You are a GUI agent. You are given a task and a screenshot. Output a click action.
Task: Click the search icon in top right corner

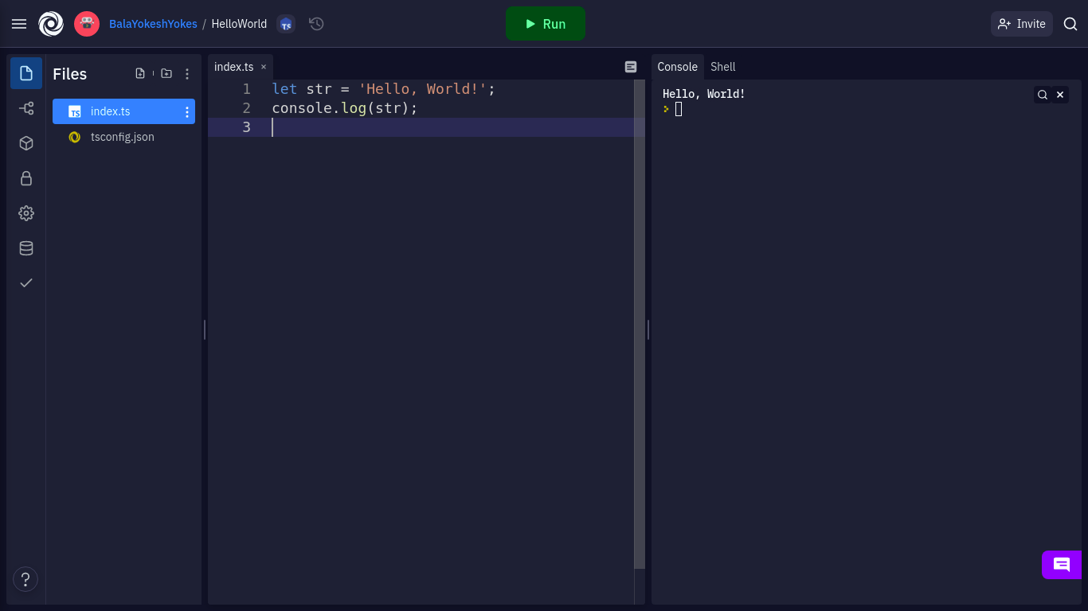tap(1070, 24)
